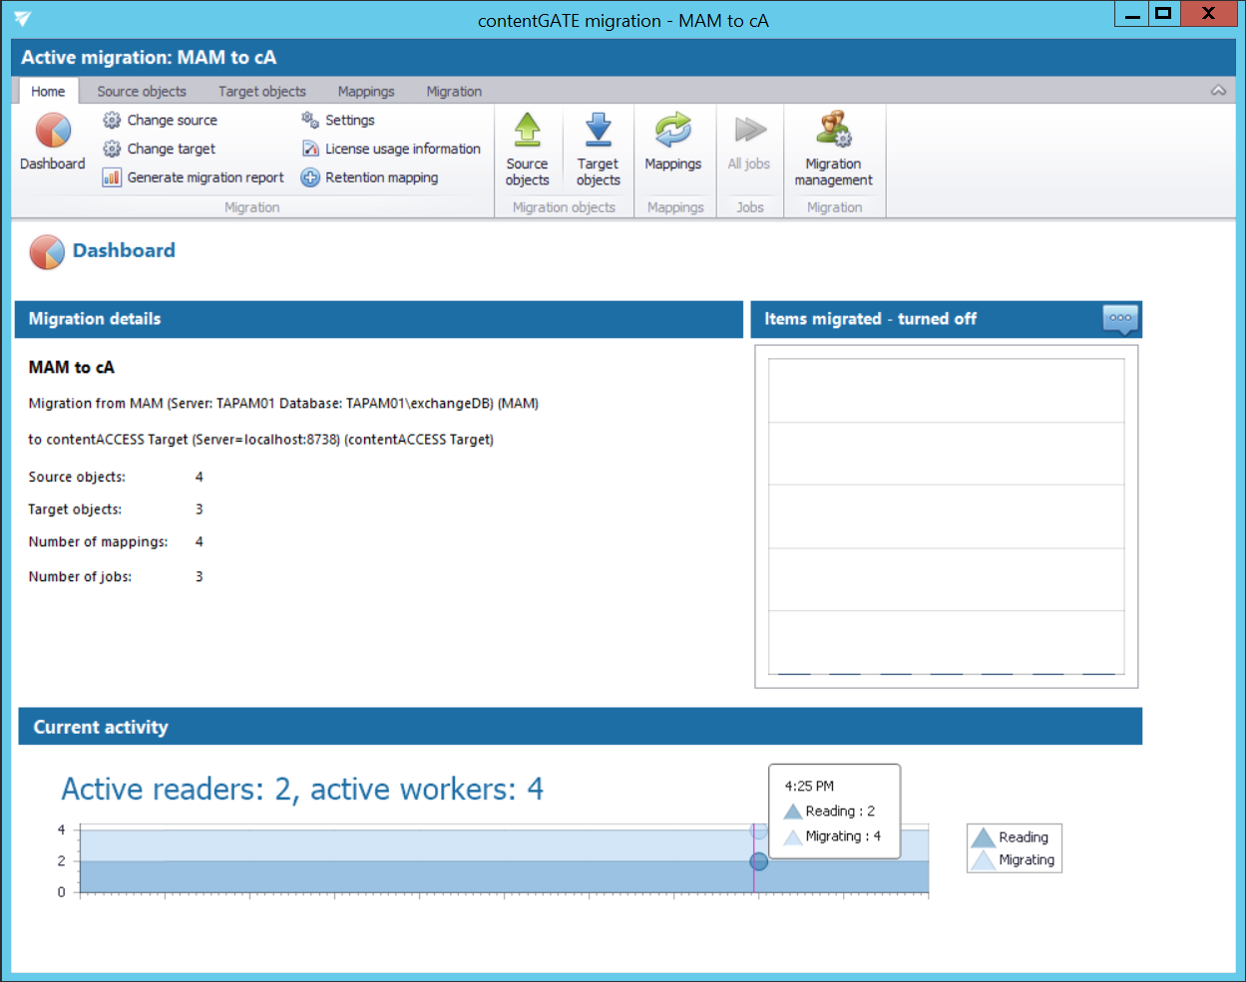Open Target objects via blue arrow icon
Screen dimensions: 1246x982
tap(598, 131)
